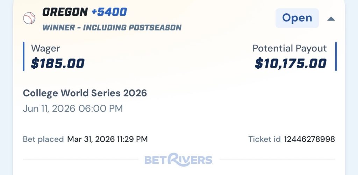Viewport: 358px width, 175px height.
Task: Click the blue bar beside the wager
Action: pyautogui.click(x=24, y=56)
